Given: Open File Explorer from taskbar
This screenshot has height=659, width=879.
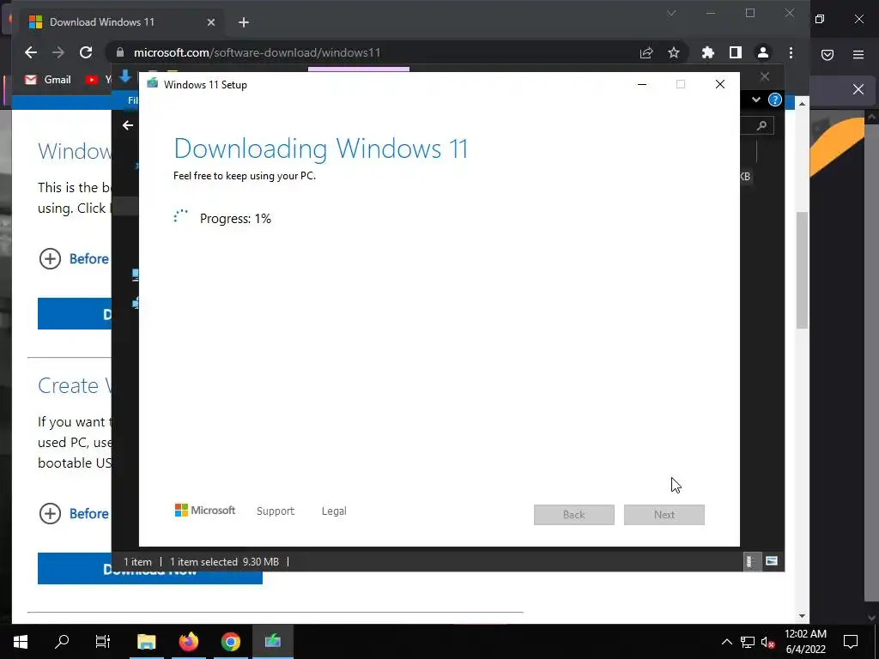Looking at the screenshot, I should tap(146, 641).
